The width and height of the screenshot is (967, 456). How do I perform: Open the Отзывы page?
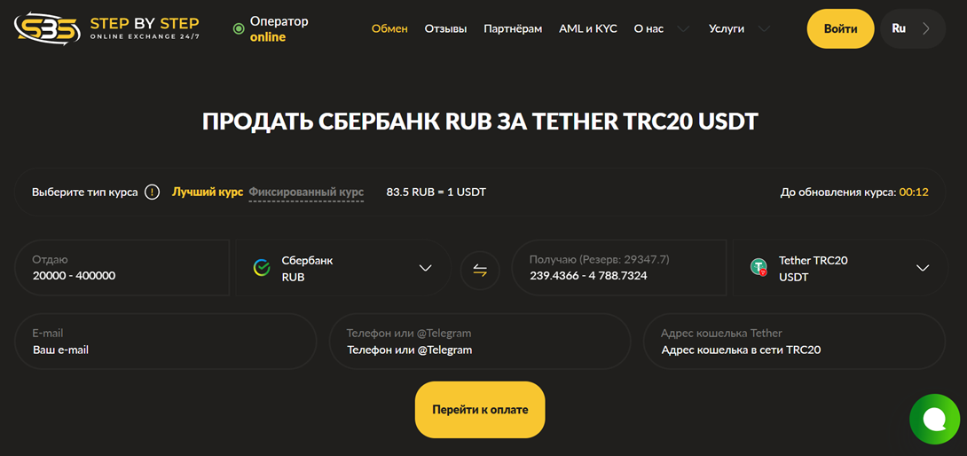point(445,29)
